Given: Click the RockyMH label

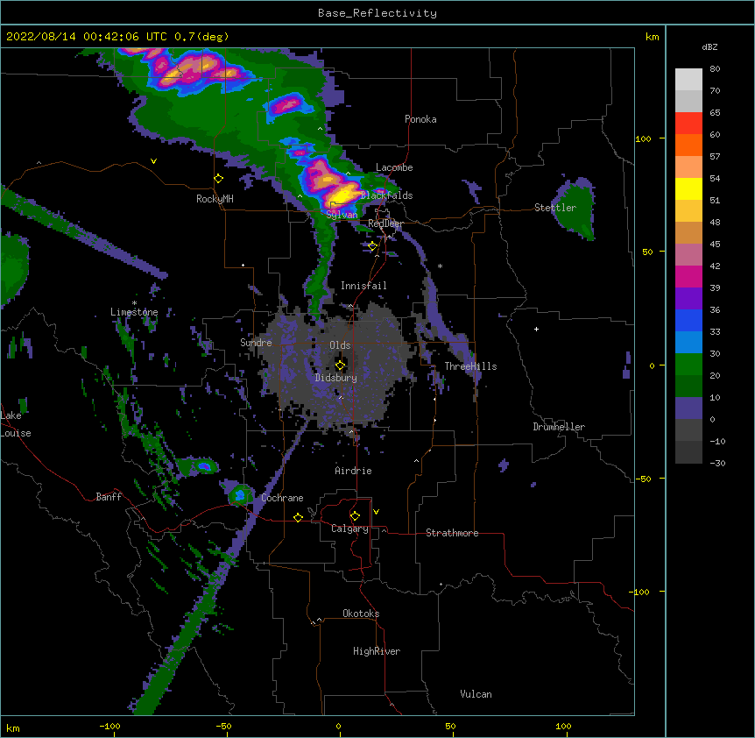Looking at the screenshot, I should coord(215,199).
